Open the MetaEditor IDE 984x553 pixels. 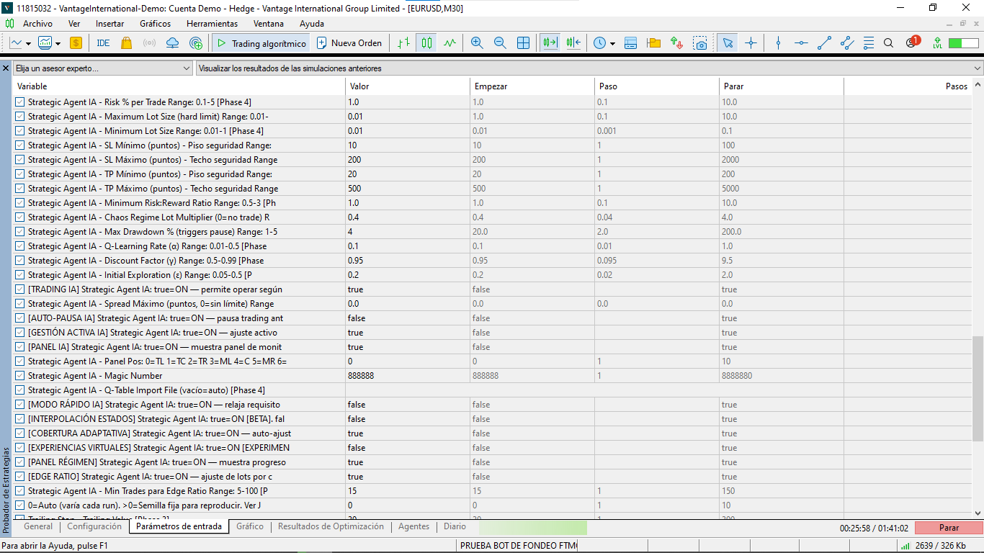coord(103,43)
